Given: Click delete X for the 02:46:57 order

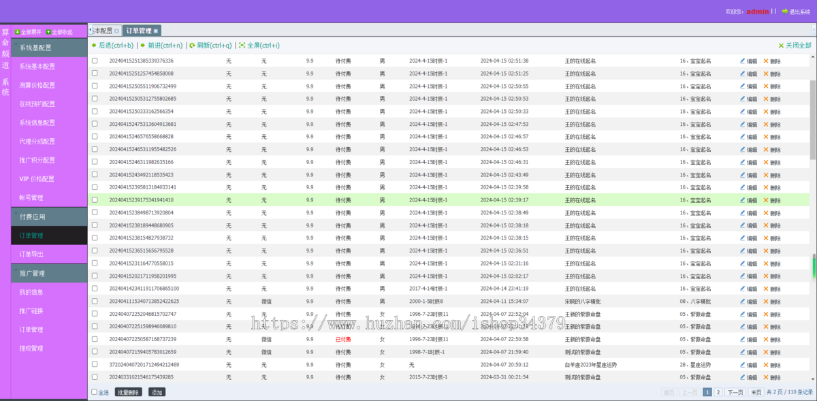Looking at the screenshot, I should (766, 137).
